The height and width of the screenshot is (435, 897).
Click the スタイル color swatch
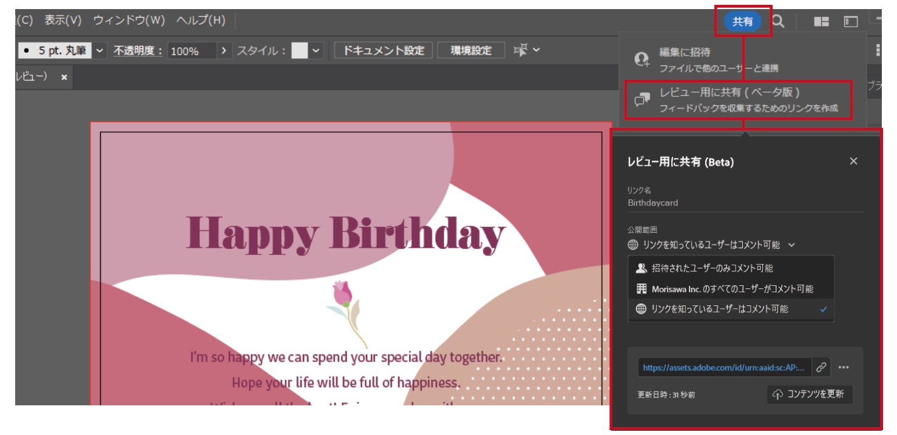click(x=299, y=51)
